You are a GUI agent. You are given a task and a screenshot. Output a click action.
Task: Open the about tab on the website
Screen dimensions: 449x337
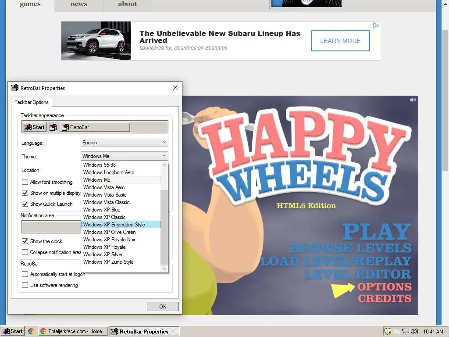[128, 4]
